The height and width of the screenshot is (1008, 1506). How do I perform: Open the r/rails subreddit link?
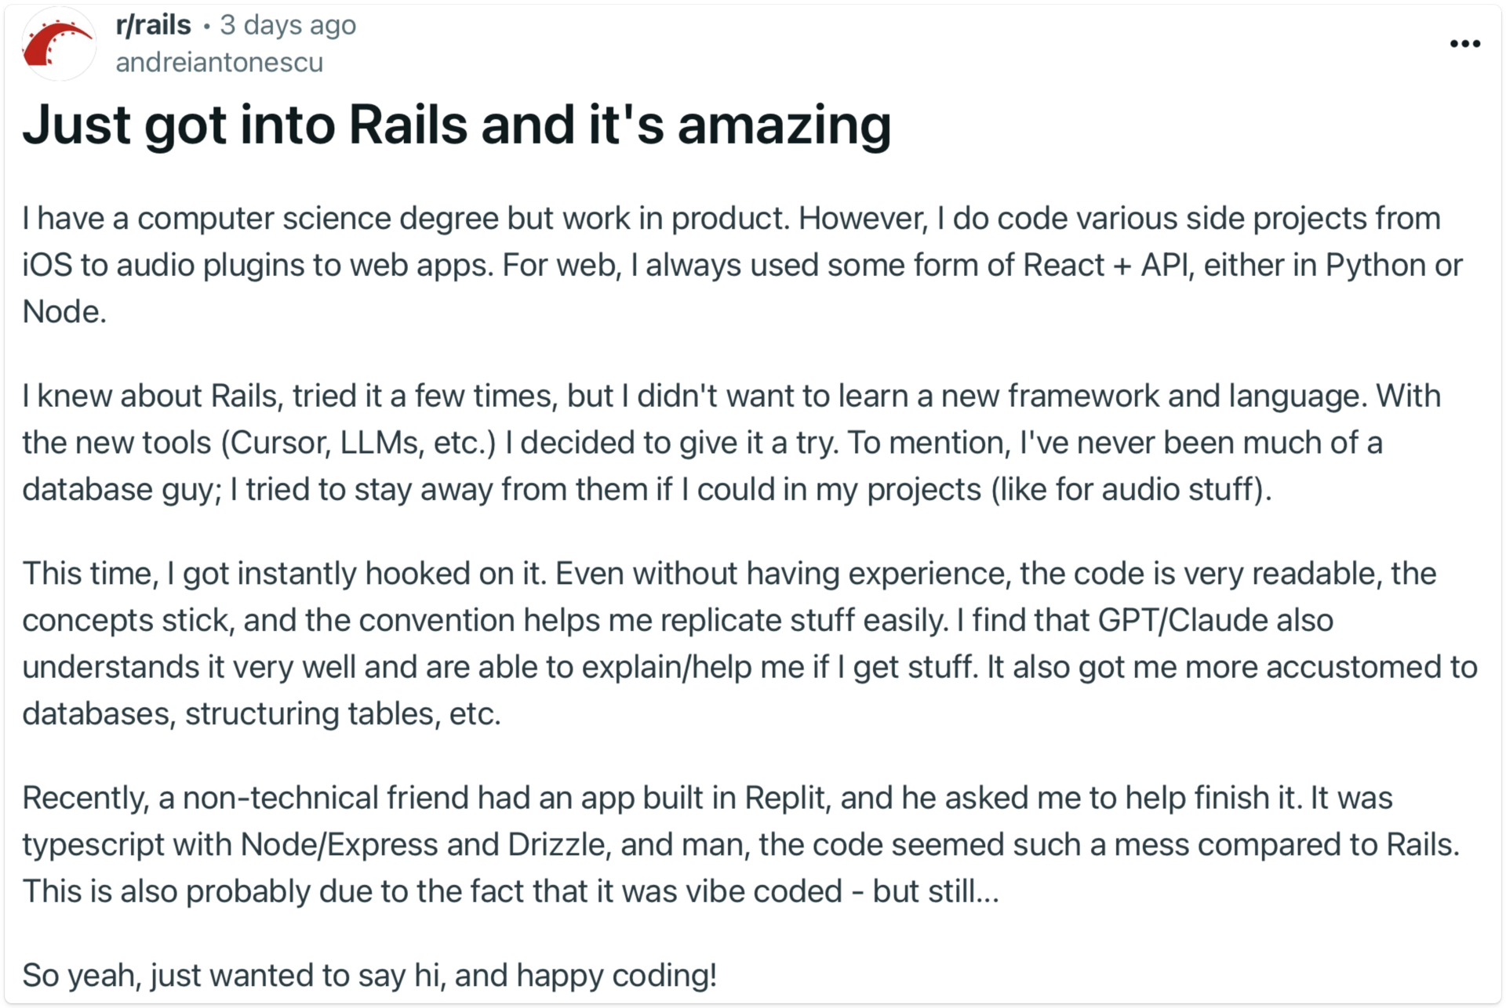click(153, 25)
